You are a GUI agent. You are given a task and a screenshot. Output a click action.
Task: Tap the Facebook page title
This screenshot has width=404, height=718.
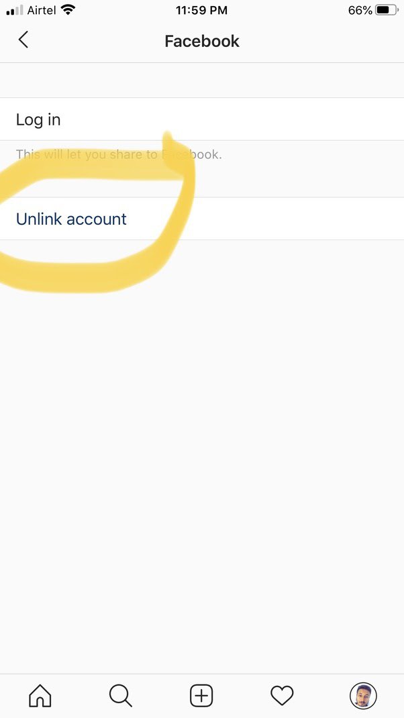[202, 41]
